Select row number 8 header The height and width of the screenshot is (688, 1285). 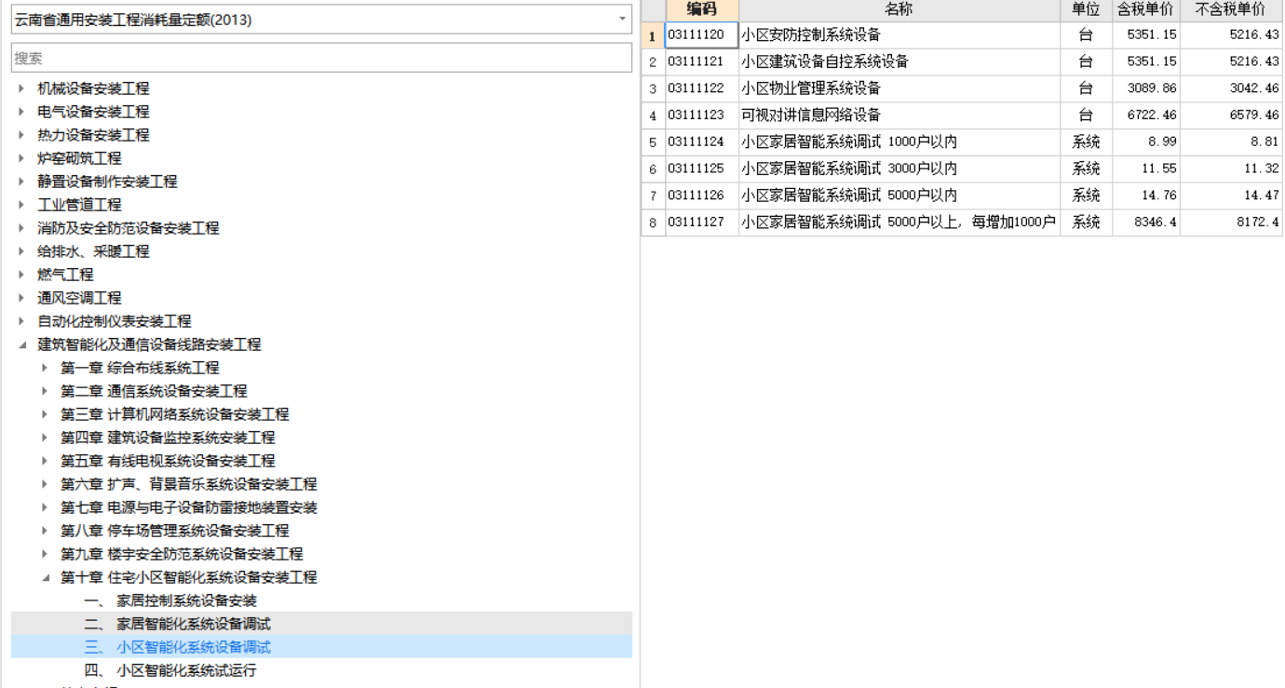point(653,223)
